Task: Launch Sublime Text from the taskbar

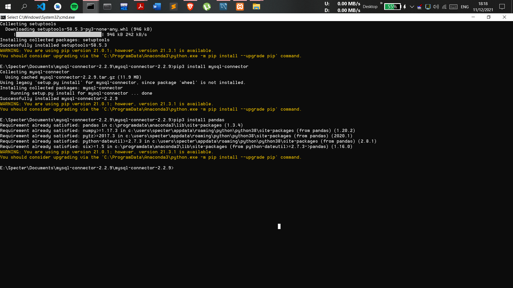Action: coord(173,7)
